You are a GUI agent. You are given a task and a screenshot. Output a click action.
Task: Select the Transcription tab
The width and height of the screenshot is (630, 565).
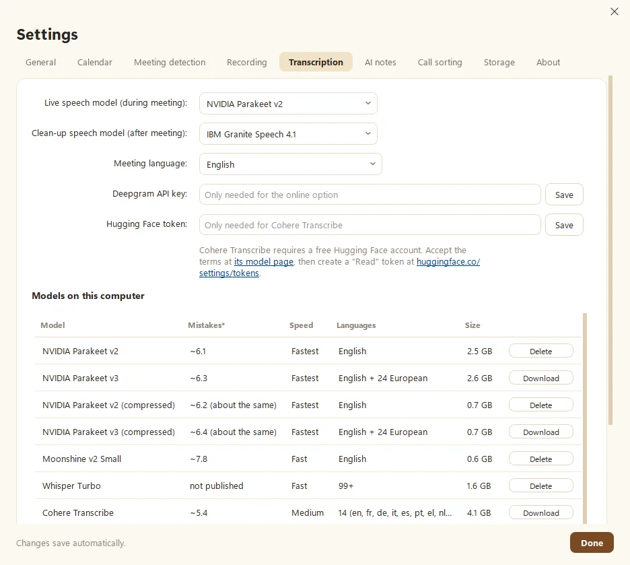(x=316, y=62)
